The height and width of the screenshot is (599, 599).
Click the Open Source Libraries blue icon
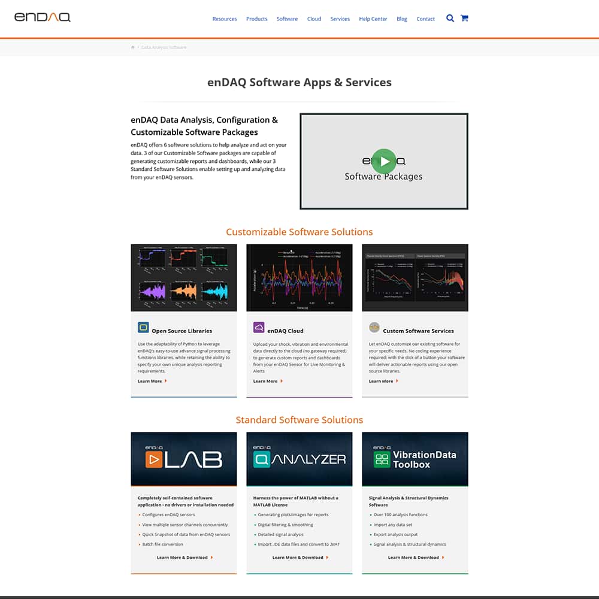[143, 328]
